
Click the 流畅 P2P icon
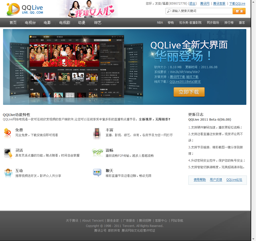[x=98, y=153]
